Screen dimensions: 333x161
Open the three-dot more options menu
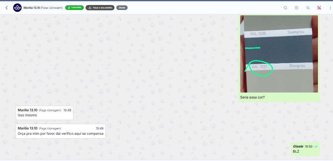pos(330,8)
